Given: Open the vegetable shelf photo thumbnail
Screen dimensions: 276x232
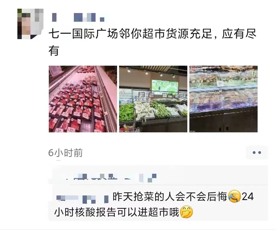Looking at the screenshot, I should [x=153, y=99].
